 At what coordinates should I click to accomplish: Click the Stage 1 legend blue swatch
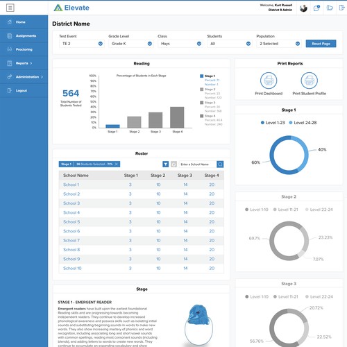(201, 76)
